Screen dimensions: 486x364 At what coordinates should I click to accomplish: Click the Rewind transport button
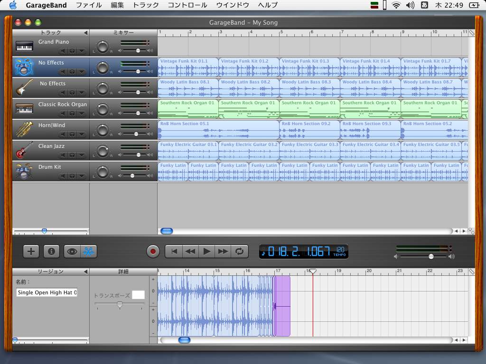pos(190,252)
